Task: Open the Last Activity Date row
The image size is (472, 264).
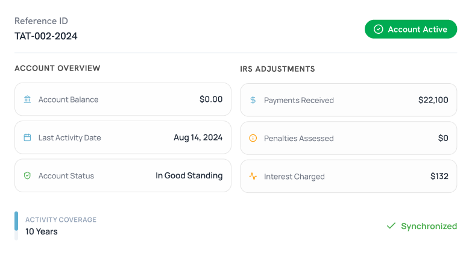Action: click(122, 137)
